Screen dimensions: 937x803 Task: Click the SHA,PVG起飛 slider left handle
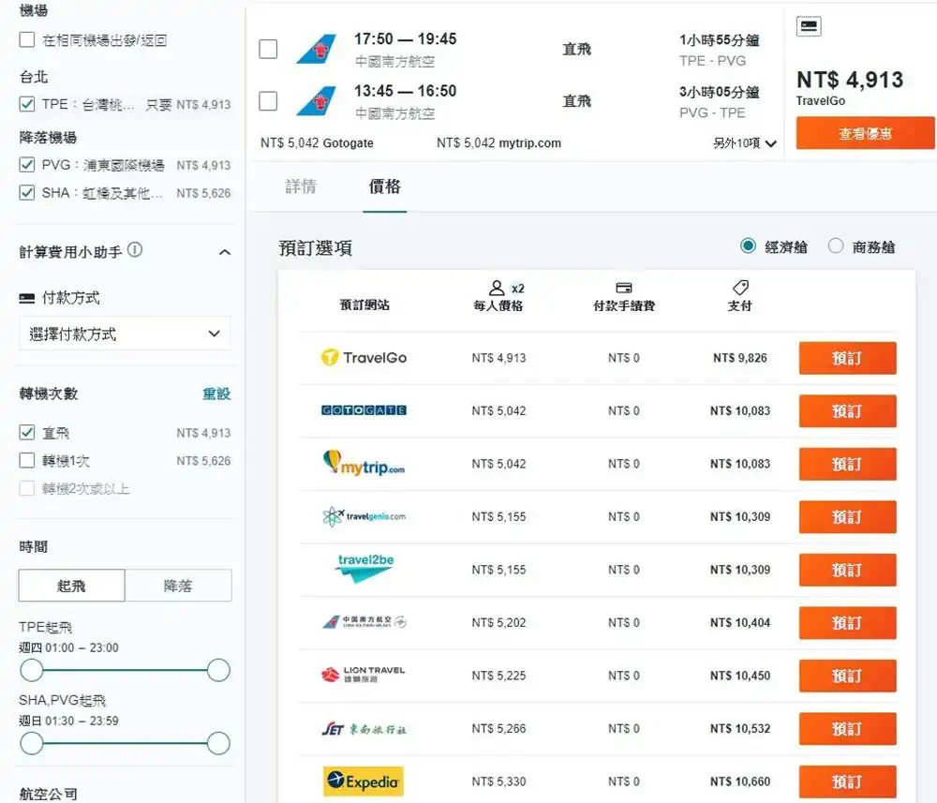[x=32, y=744]
